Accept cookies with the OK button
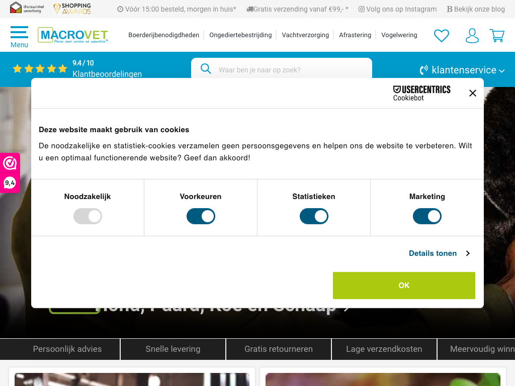The image size is (515, 386). pyautogui.click(x=404, y=285)
